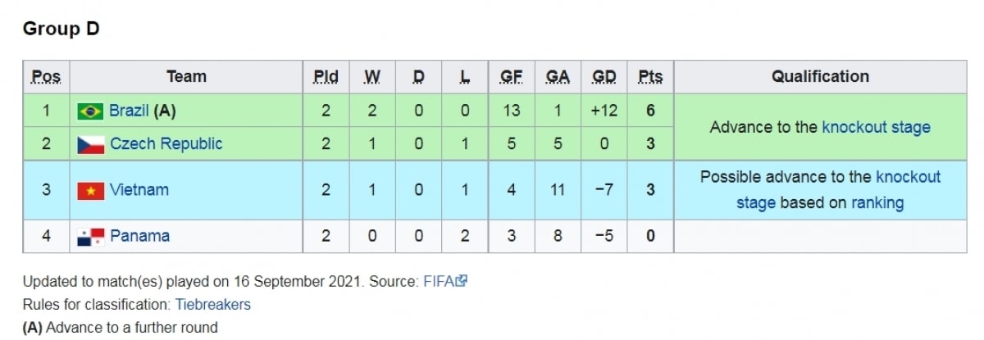Click the Pts column header abbreviation
The image size is (984, 340).
pyautogui.click(x=650, y=77)
